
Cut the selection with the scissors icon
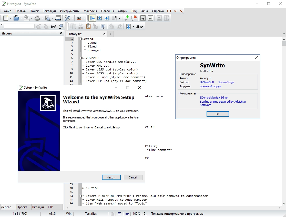point(81,27)
